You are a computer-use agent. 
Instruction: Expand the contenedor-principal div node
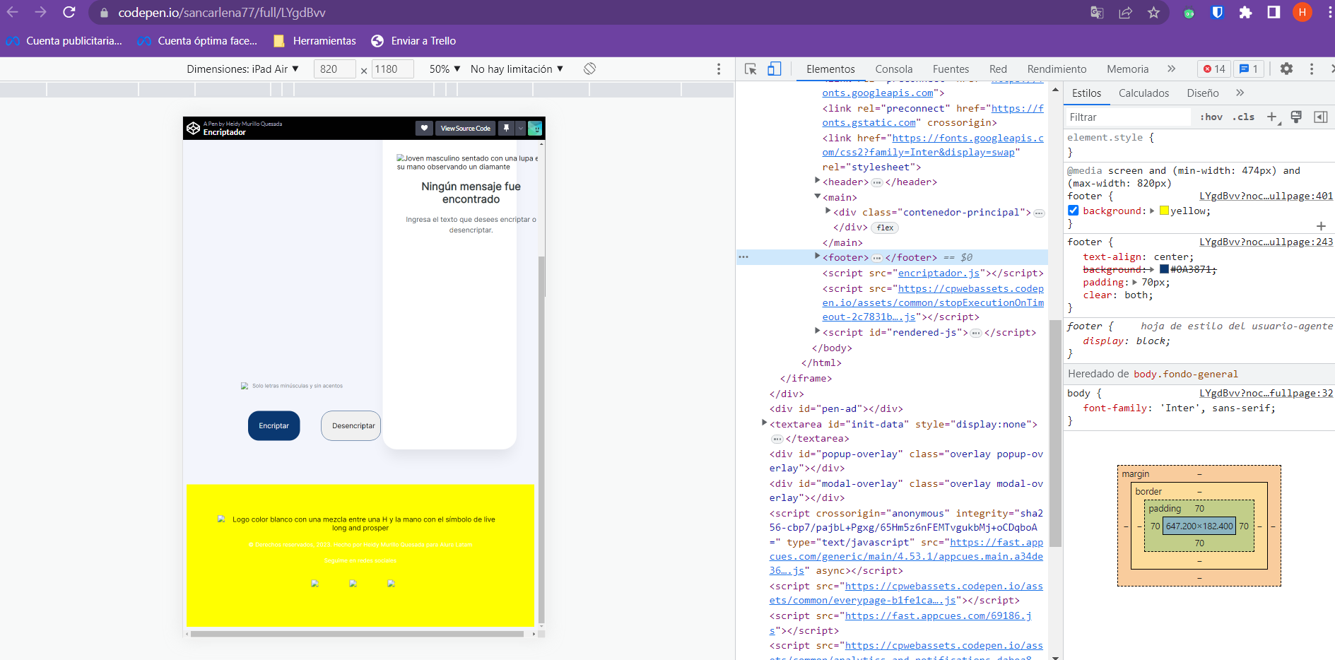[x=828, y=211]
